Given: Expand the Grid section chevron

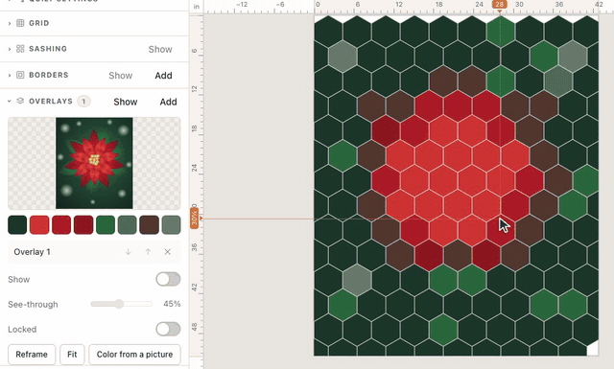Looking at the screenshot, I should point(10,23).
